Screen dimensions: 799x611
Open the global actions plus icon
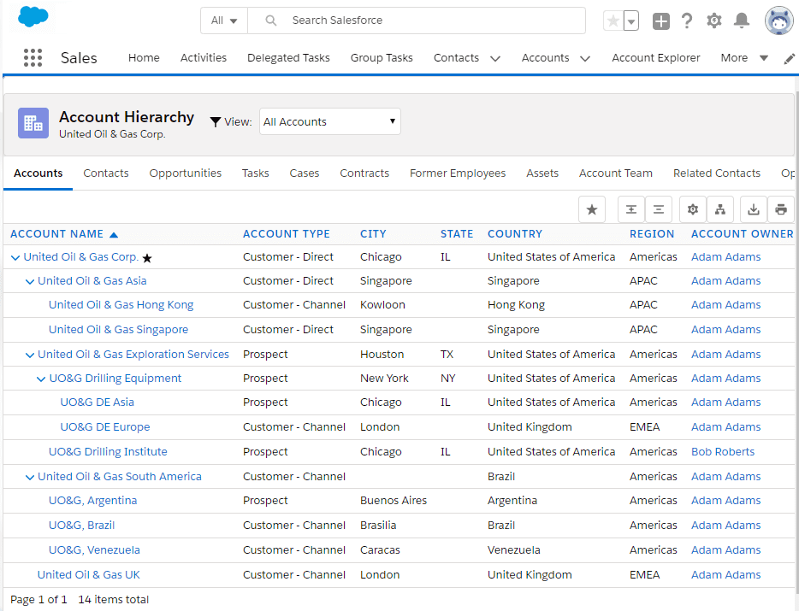click(661, 21)
